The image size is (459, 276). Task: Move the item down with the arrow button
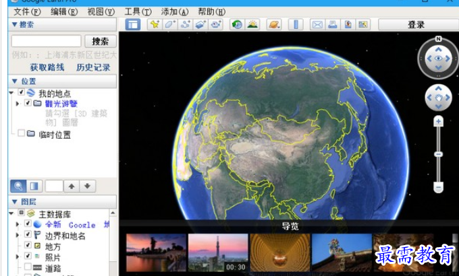click(87, 186)
